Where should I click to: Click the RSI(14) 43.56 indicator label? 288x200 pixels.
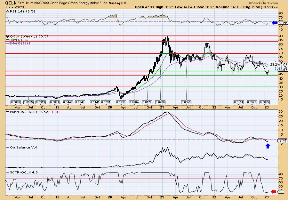[x=20, y=12]
